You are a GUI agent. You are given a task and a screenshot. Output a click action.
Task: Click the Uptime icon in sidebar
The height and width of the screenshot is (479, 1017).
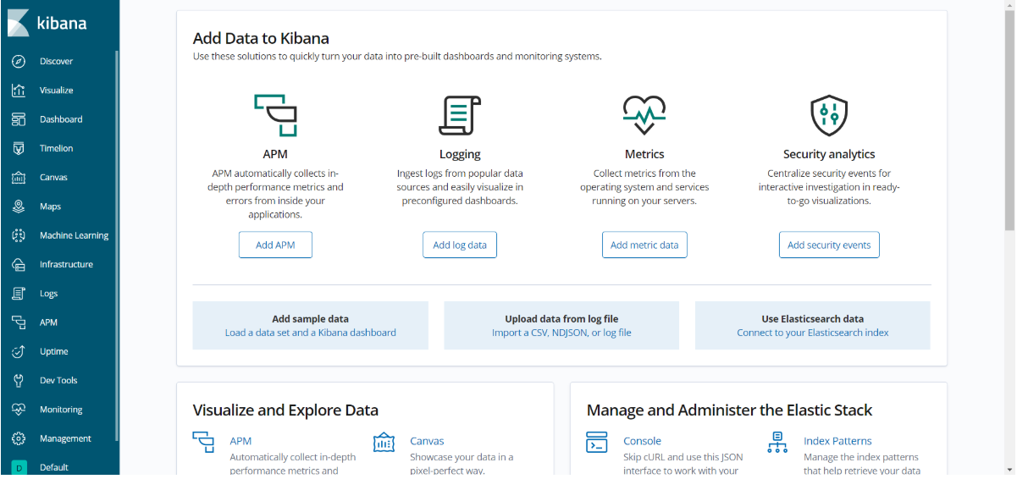pyautogui.click(x=19, y=351)
